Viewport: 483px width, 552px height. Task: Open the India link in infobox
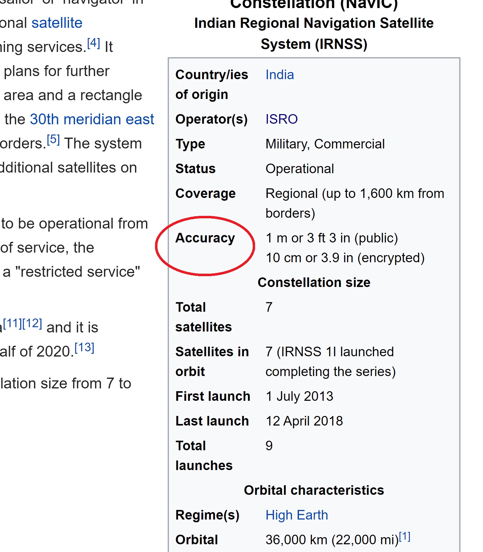tap(280, 75)
